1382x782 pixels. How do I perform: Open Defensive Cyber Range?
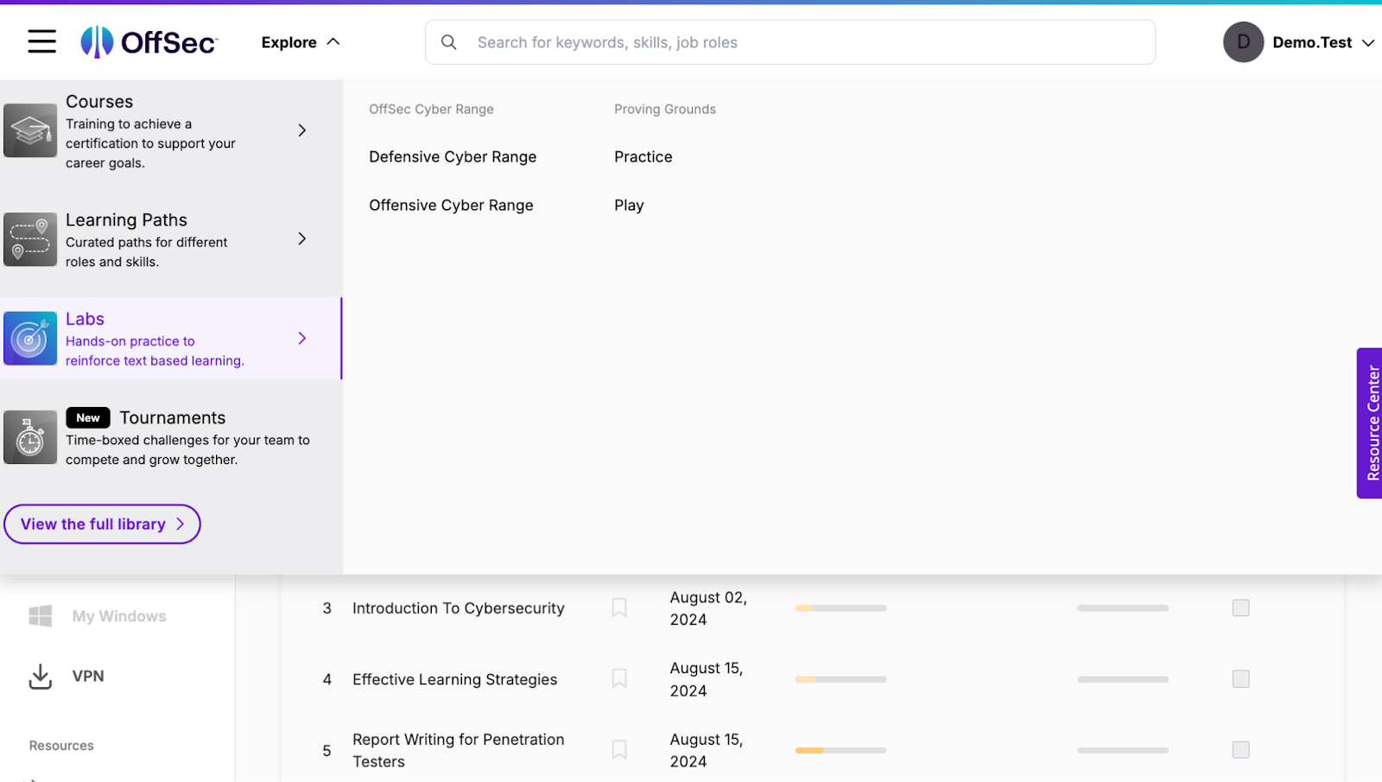pos(453,157)
